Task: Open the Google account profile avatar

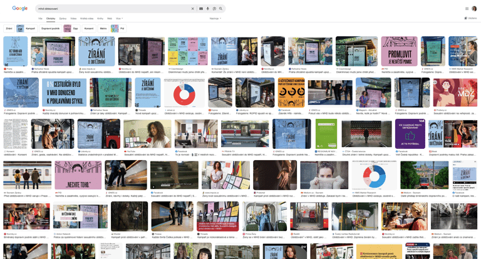Action: pyautogui.click(x=474, y=9)
